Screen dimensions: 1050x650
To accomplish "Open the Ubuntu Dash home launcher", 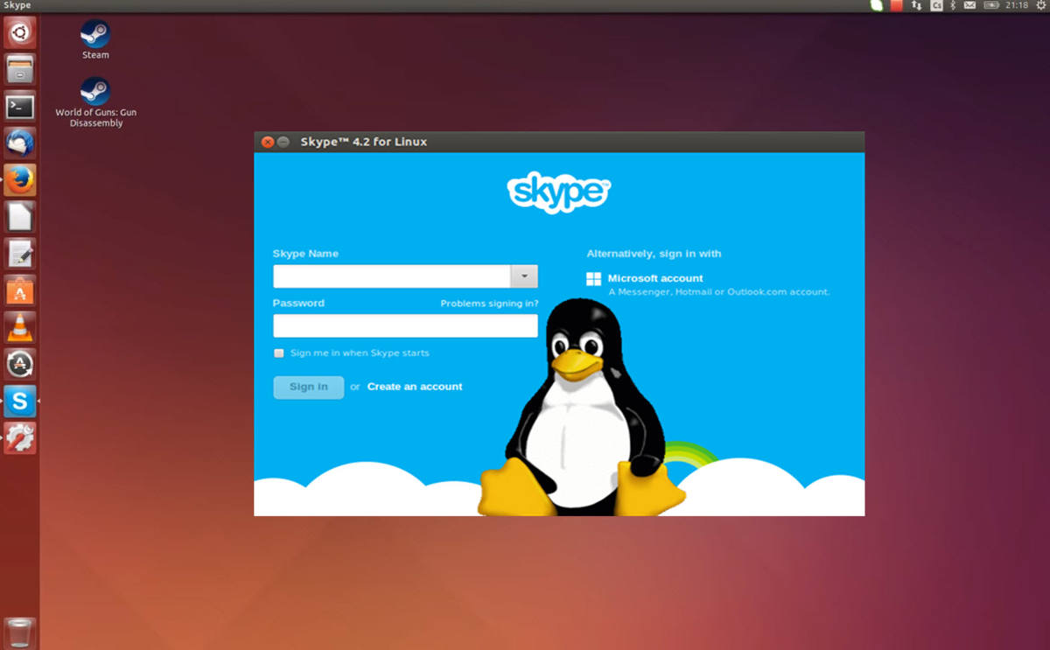I will (19, 33).
